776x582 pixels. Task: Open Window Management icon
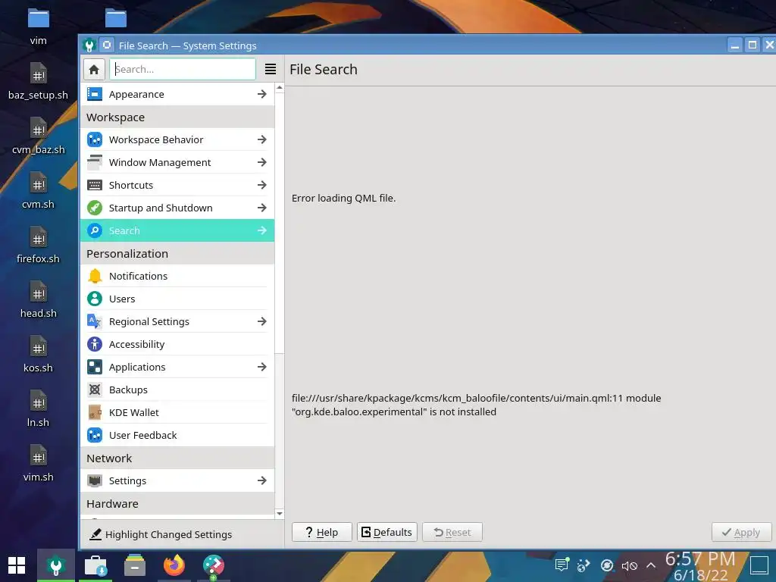pyautogui.click(x=95, y=162)
